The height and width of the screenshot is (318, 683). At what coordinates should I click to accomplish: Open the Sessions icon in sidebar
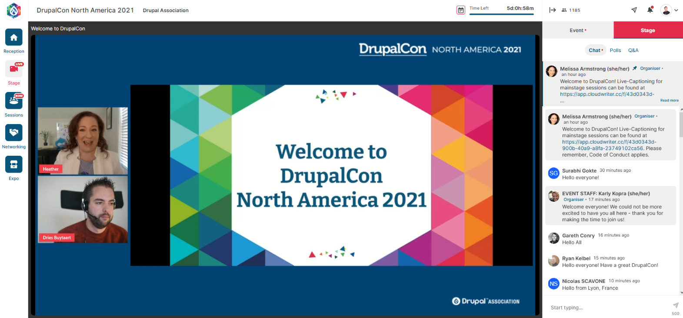click(x=14, y=101)
